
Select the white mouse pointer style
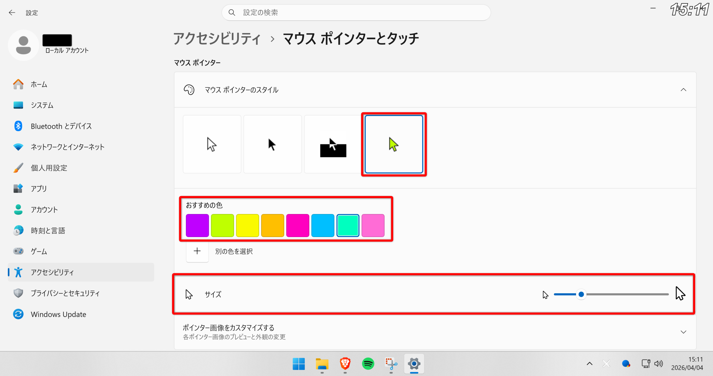click(x=212, y=144)
